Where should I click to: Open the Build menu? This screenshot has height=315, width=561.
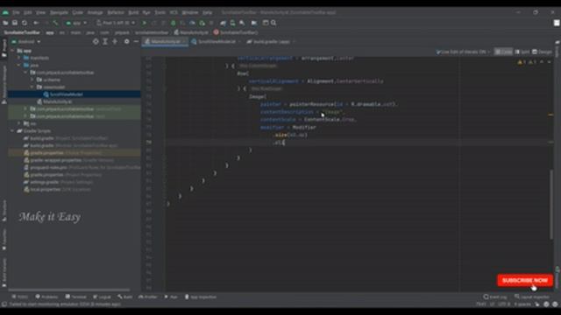coord(133,12)
